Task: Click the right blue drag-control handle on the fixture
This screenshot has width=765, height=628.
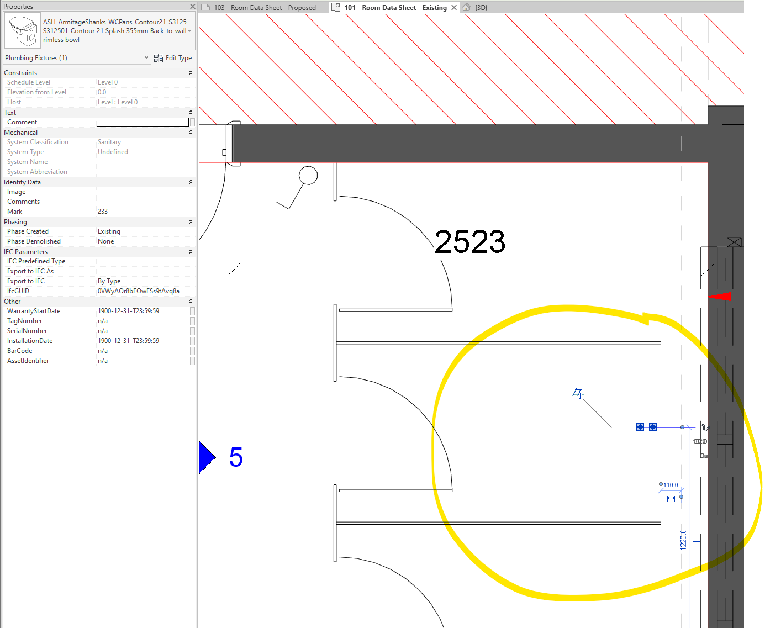Action: point(653,427)
